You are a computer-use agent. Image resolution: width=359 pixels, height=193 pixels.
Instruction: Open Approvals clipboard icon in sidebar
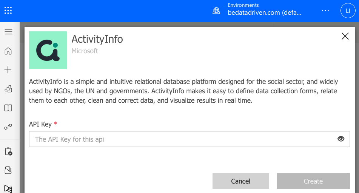(8, 151)
